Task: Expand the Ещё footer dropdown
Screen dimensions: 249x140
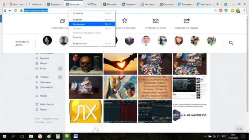Action: click(x=50, y=122)
